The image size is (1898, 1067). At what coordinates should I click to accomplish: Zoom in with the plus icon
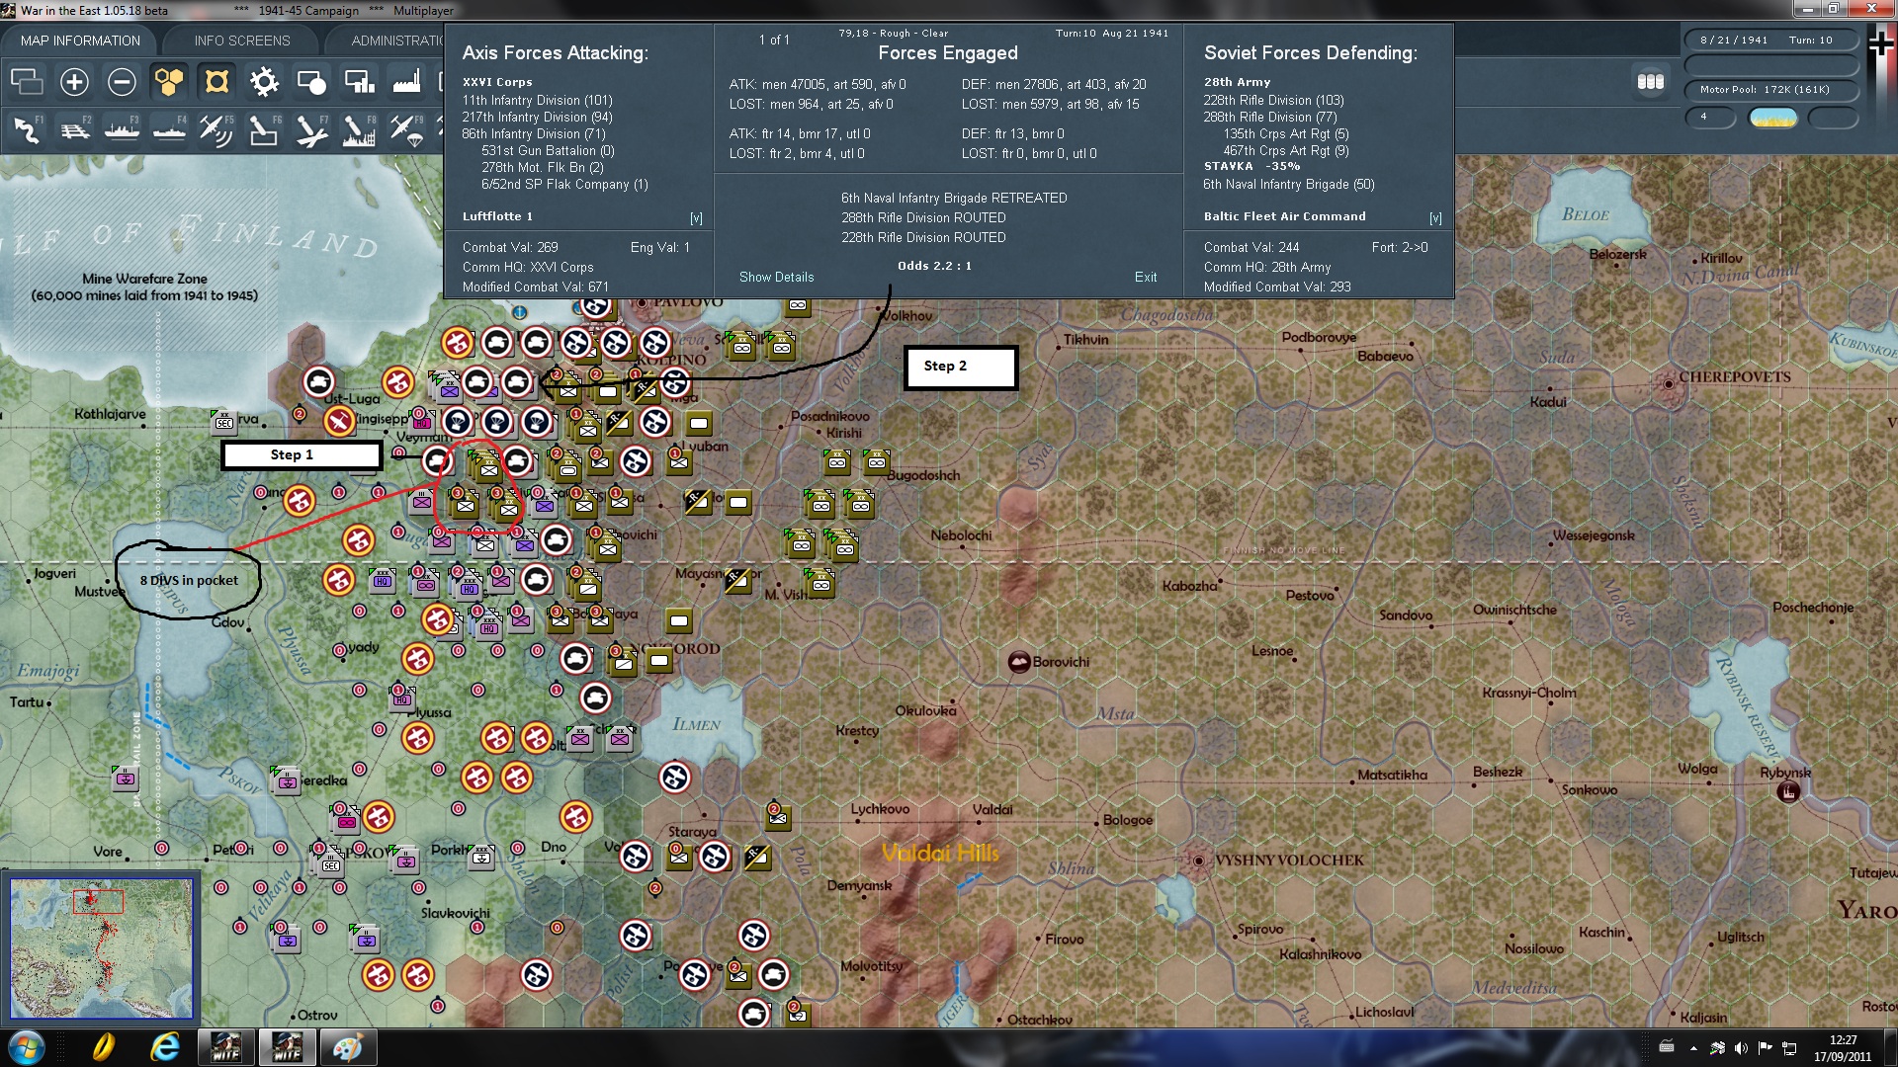(74, 82)
